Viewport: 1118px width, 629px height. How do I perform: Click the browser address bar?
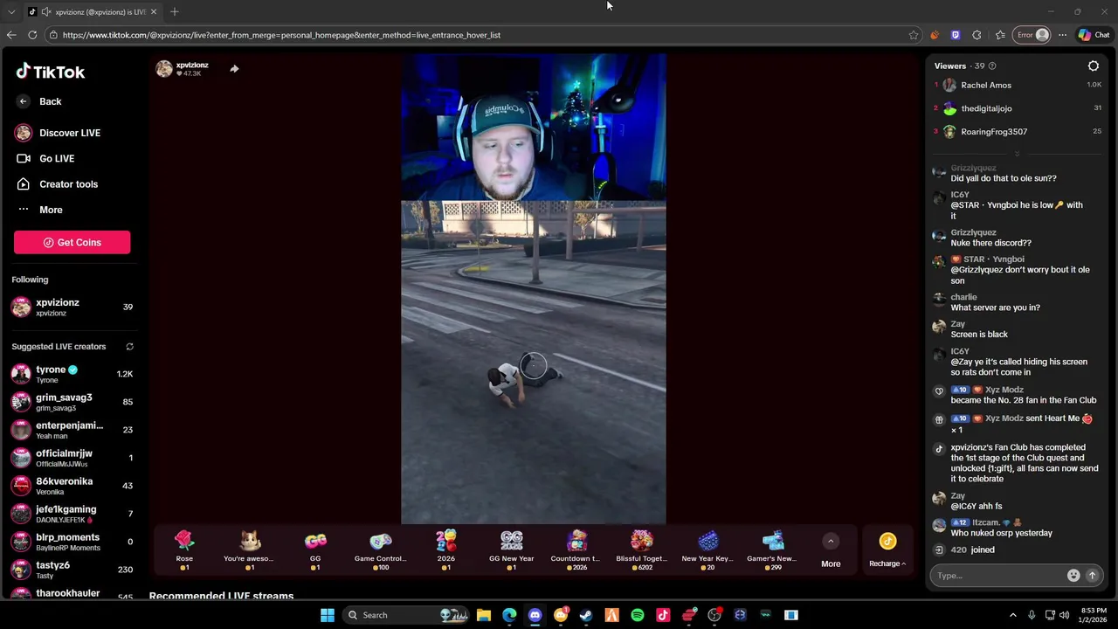coord(476,35)
